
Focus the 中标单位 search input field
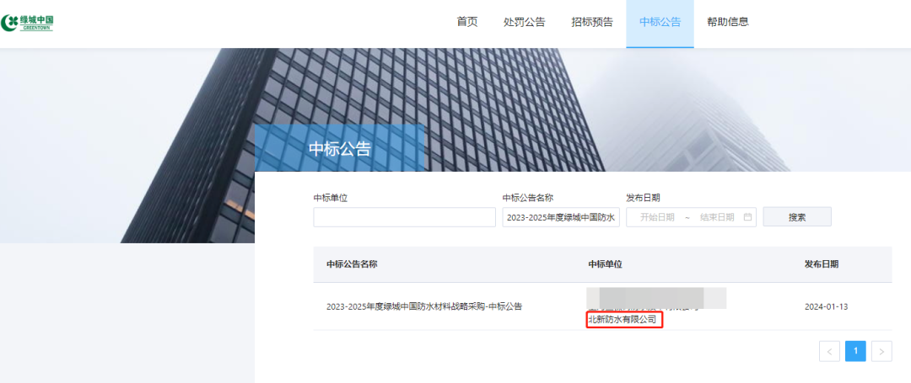click(x=404, y=216)
